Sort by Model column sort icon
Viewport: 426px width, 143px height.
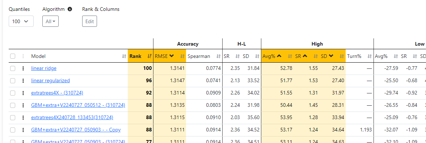(124, 56)
